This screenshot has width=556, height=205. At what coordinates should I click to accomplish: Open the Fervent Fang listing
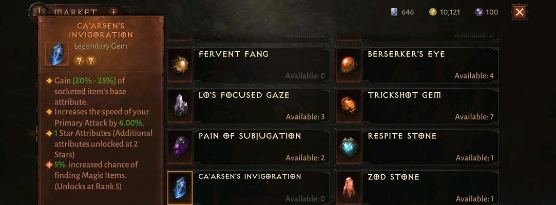248,65
